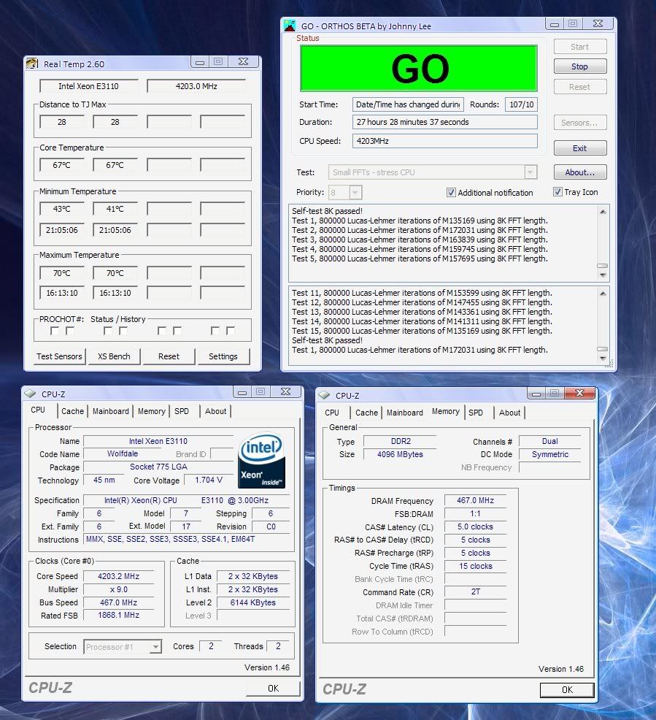
Task: Open the Priority dropdown in ORTHOS
Action: tap(355, 192)
